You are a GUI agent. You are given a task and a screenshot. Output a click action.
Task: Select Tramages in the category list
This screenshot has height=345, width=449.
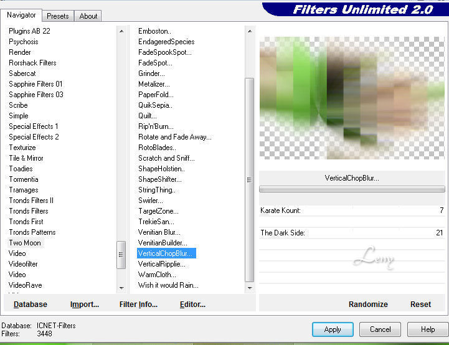(24, 190)
